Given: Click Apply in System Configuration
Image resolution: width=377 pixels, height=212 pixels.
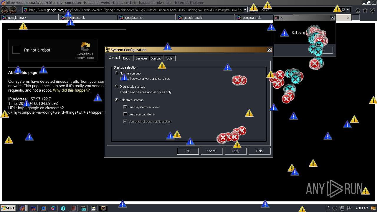Looking at the screenshot, I should (235, 151).
